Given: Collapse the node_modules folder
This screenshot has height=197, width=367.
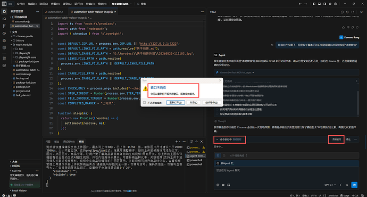Looking at the screenshot, I should (x=22, y=45).
